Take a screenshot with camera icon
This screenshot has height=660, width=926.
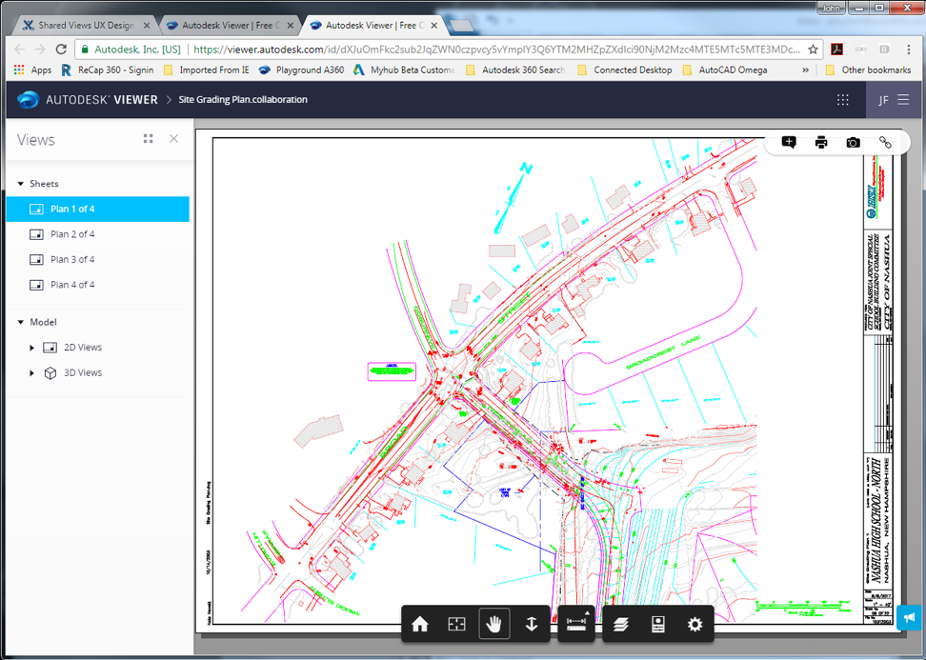853,142
